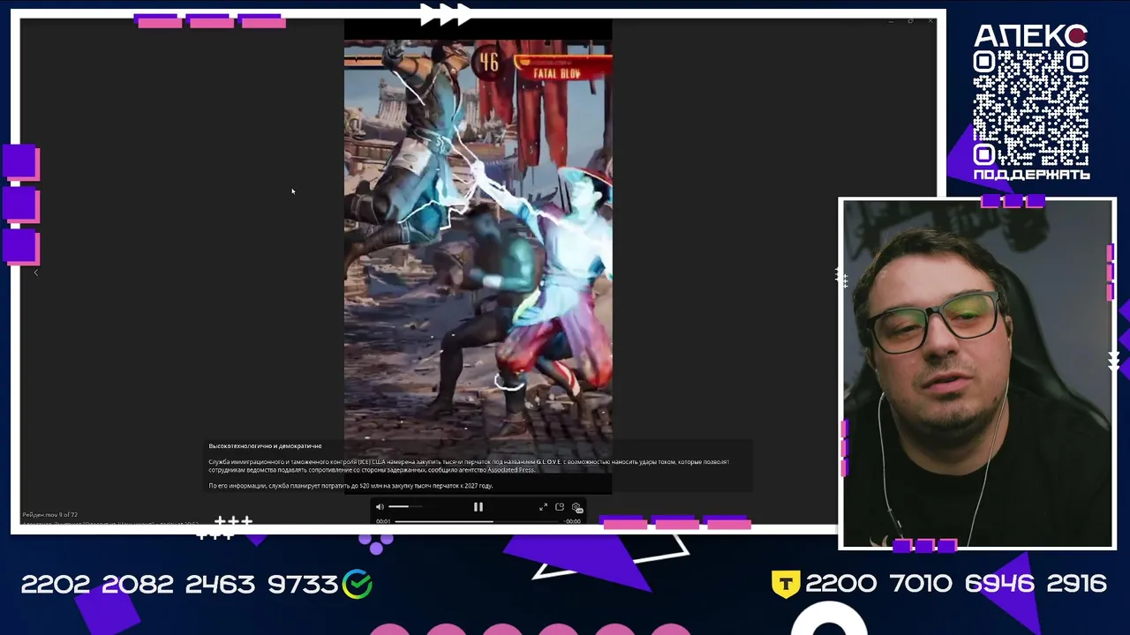Screen dimensions: 1130x635
Task: Restore down the media viewer window
Action: pyautogui.click(x=910, y=20)
